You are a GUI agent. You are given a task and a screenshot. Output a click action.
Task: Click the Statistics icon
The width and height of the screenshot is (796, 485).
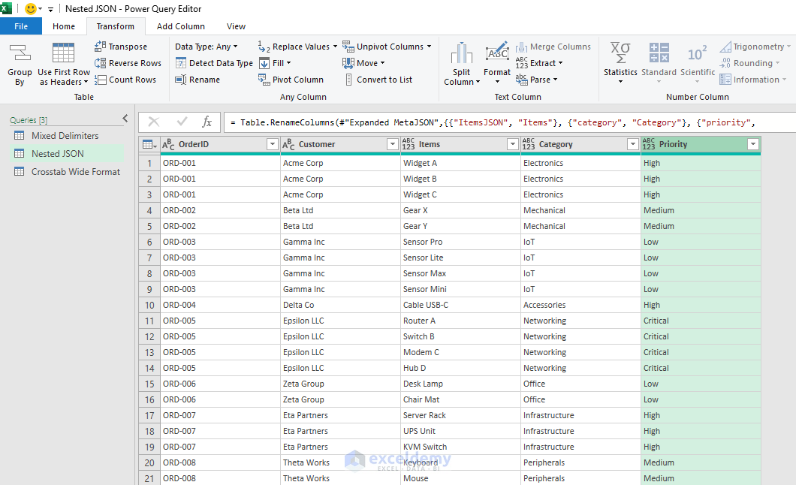tap(620, 53)
